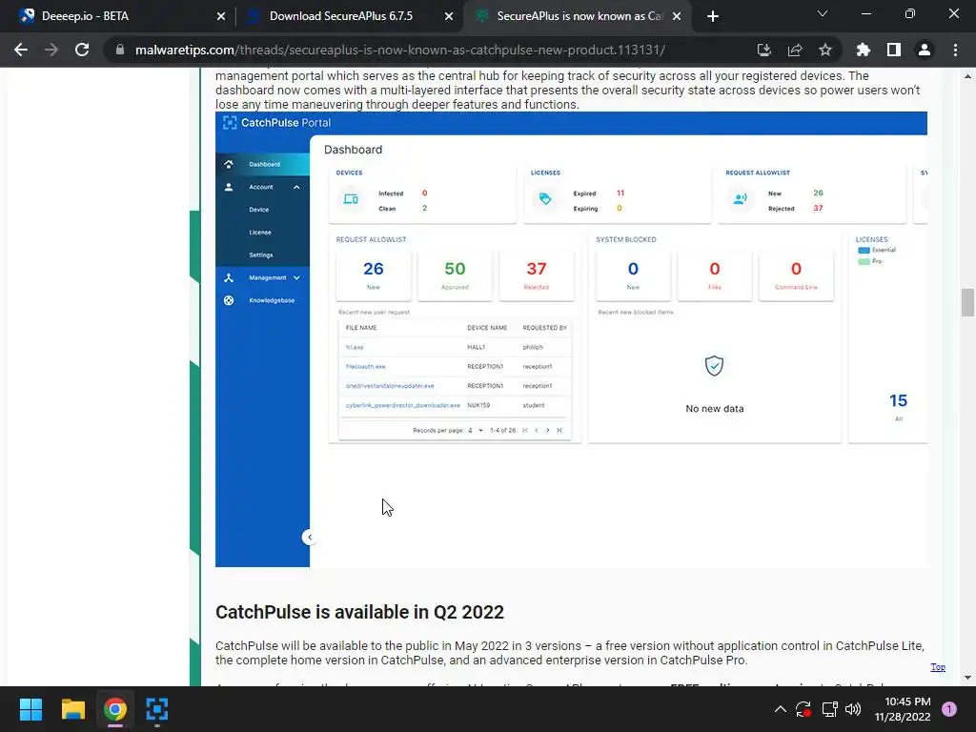
Task: Click the page vertical scrollbar thumb
Action: [x=966, y=302]
